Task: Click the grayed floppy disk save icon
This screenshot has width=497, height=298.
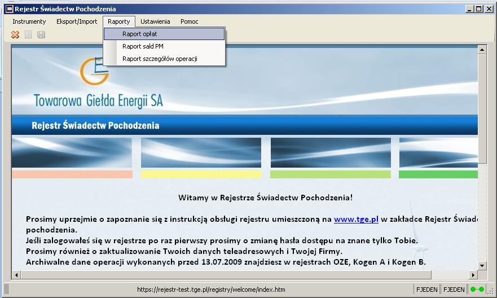Action: click(41, 34)
